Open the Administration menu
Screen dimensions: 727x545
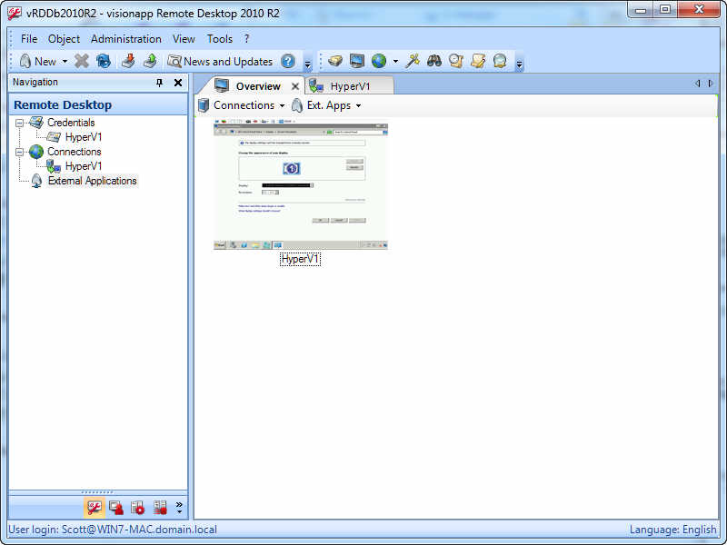coord(126,39)
